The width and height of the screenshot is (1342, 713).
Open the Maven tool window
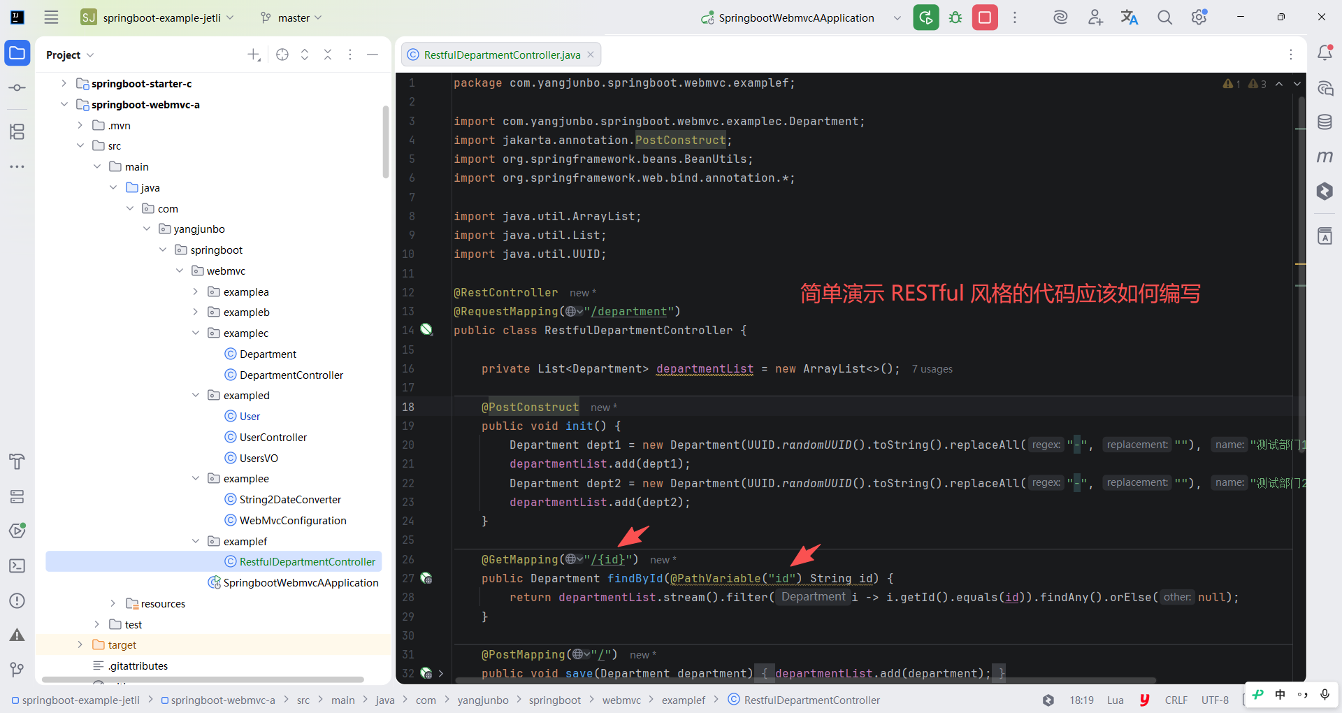[x=1325, y=157]
